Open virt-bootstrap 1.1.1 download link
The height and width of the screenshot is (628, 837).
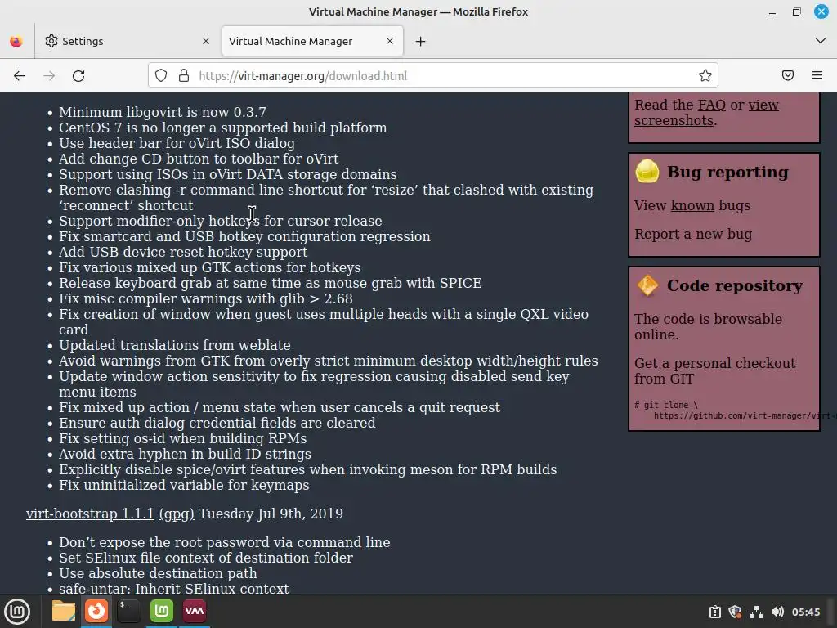pyautogui.click(x=90, y=514)
